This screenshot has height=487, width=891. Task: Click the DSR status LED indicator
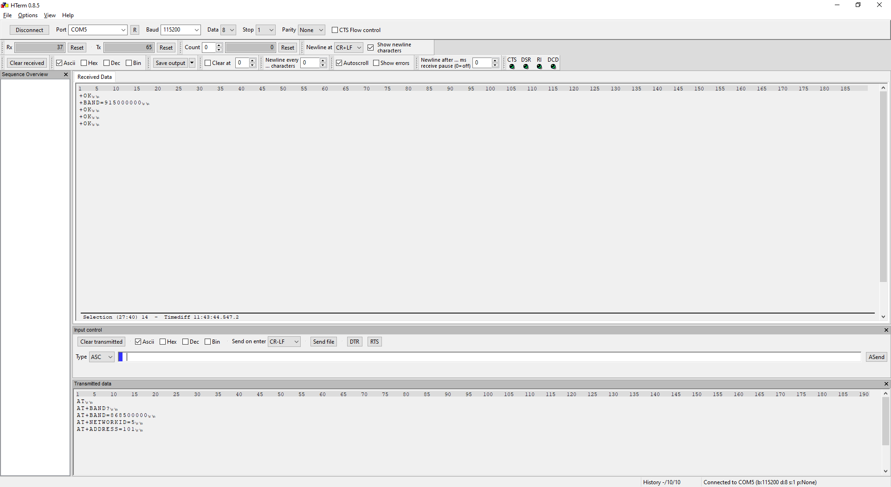click(526, 66)
